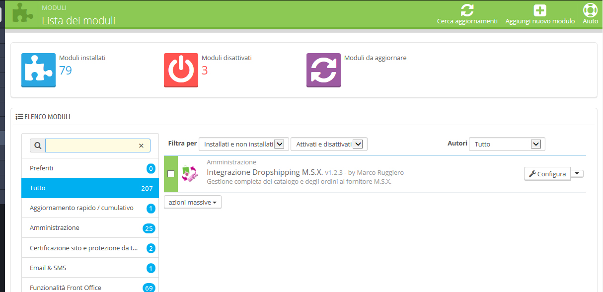
Task: Click the Aggiungi nuovo modulo label
Action: 540,21
